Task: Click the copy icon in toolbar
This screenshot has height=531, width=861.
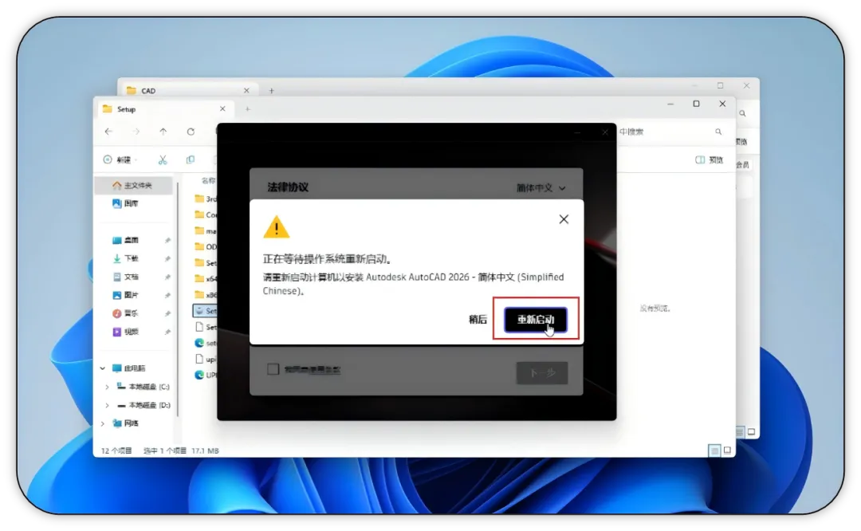Action: click(190, 159)
